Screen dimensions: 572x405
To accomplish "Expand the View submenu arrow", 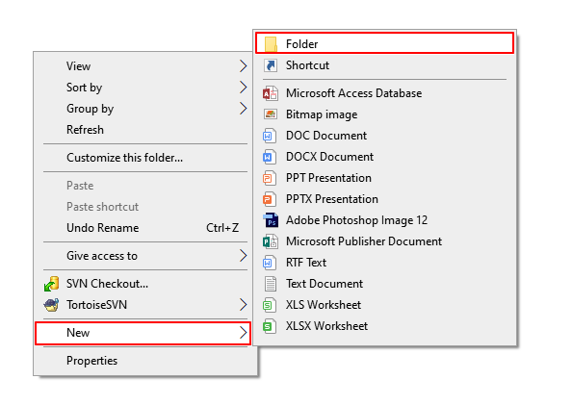I will pyautogui.click(x=244, y=66).
